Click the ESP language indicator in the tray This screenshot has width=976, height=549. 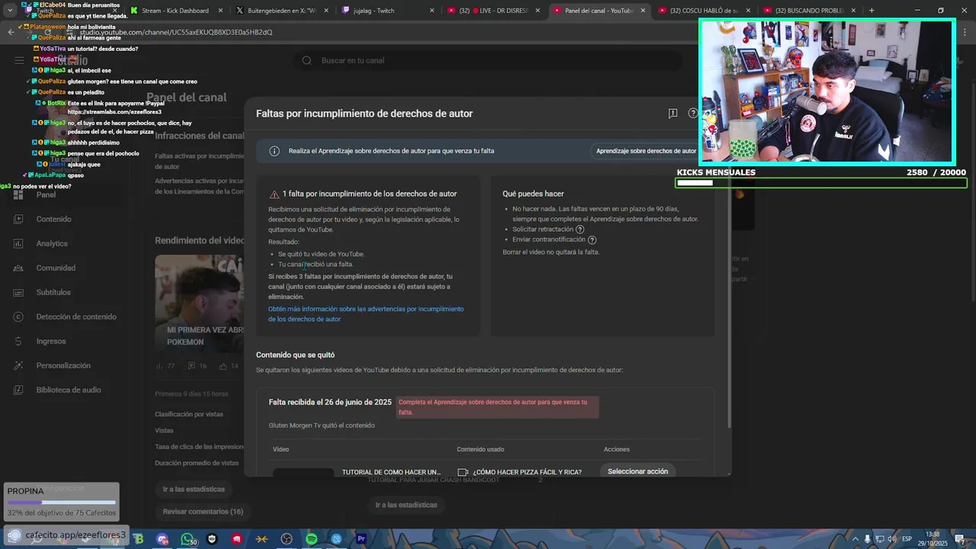[x=907, y=539]
